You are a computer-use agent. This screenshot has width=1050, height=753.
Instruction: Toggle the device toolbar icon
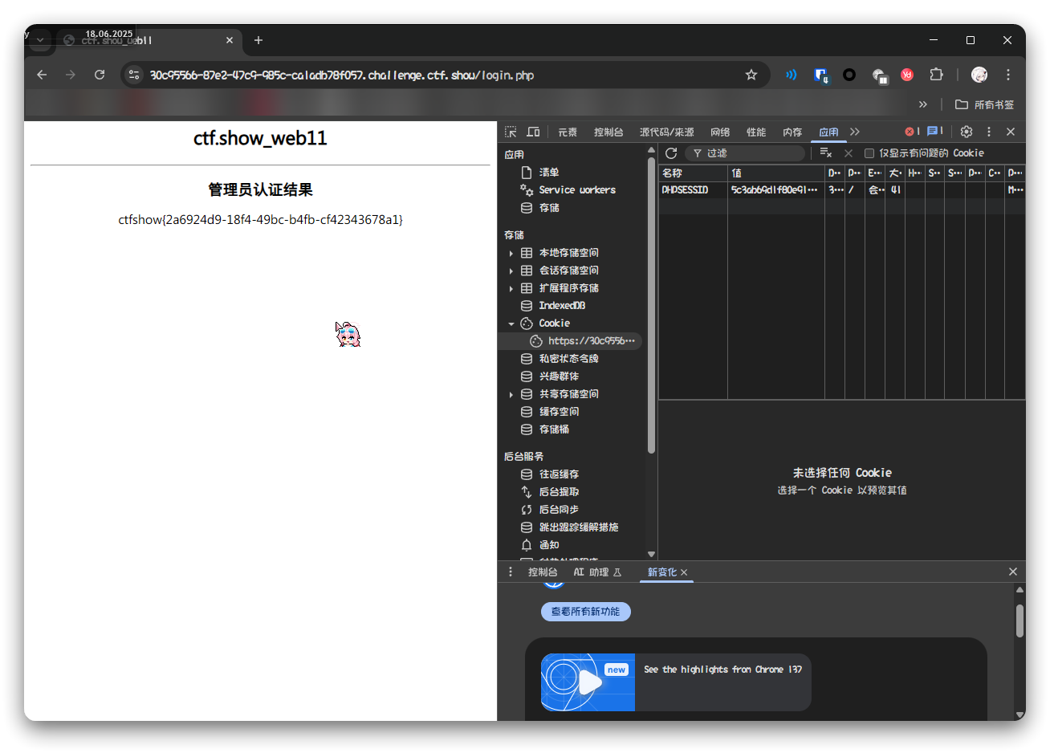[x=533, y=132]
